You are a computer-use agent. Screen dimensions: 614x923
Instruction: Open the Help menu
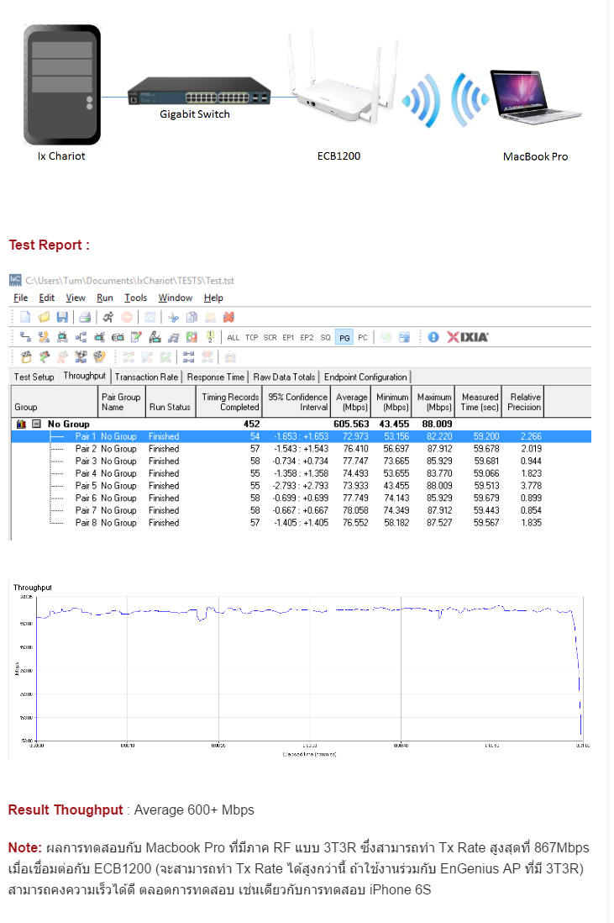click(x=213, y=298)
